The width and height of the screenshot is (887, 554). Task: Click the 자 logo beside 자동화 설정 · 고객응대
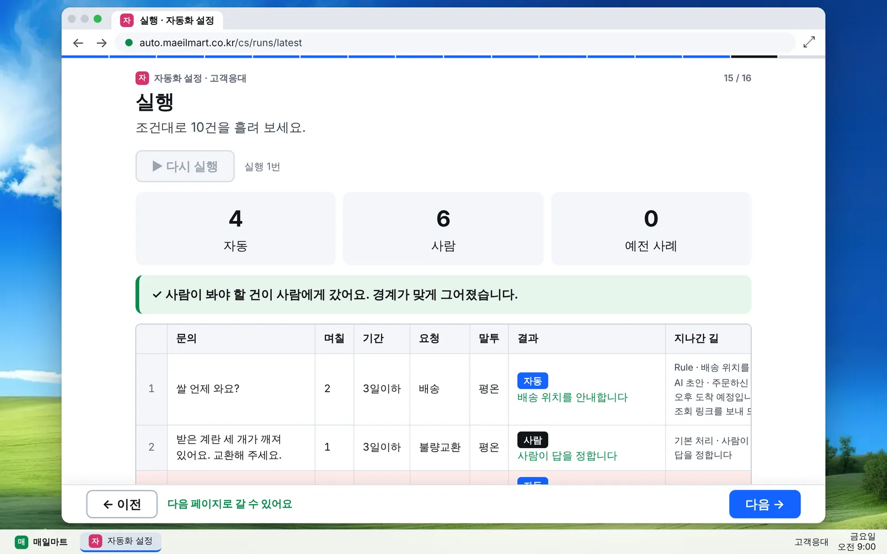pyautogui.click(x=142, y=78)
